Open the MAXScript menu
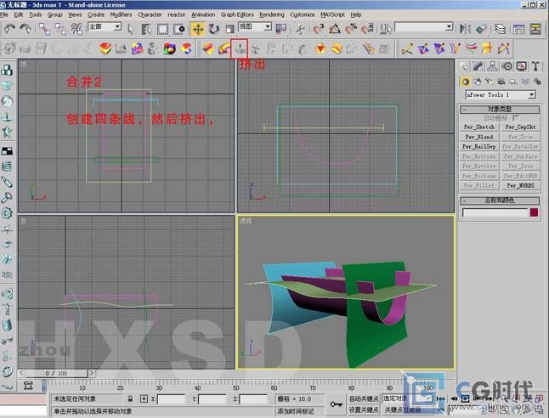The image size is (549, 418). coord(332,14)
